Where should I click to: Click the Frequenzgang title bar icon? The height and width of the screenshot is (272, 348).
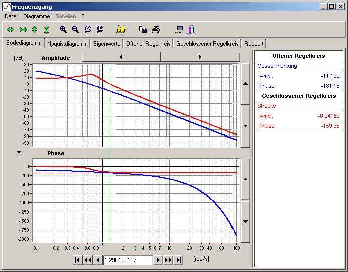click(7, 7)
